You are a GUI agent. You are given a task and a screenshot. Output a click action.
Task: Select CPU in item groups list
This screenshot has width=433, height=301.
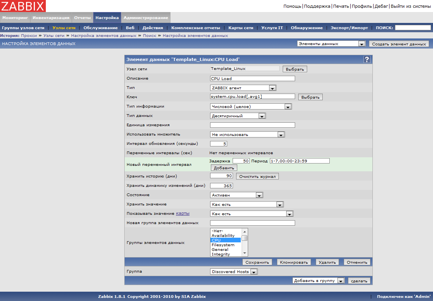[226, 240]
